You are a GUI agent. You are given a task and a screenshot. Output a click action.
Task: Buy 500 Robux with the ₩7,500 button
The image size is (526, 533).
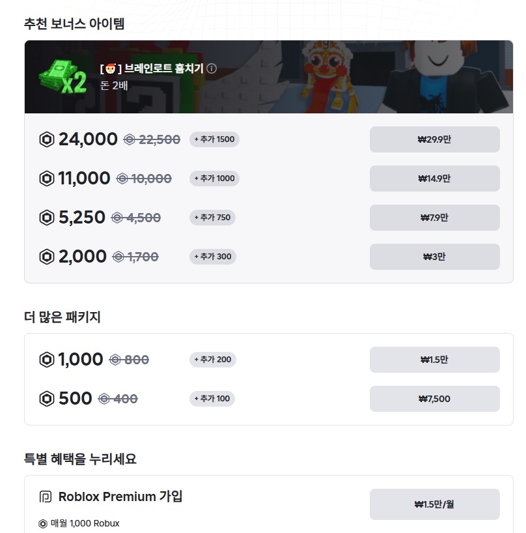pyautogui.click(x=434, y=398)
